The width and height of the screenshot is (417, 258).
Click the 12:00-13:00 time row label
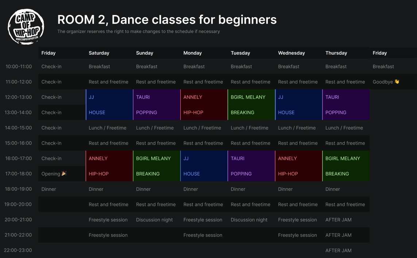[19, 97]
